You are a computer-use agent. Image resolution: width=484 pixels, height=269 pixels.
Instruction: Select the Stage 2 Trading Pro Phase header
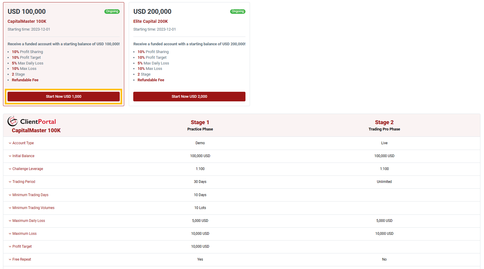pos(384,125)
